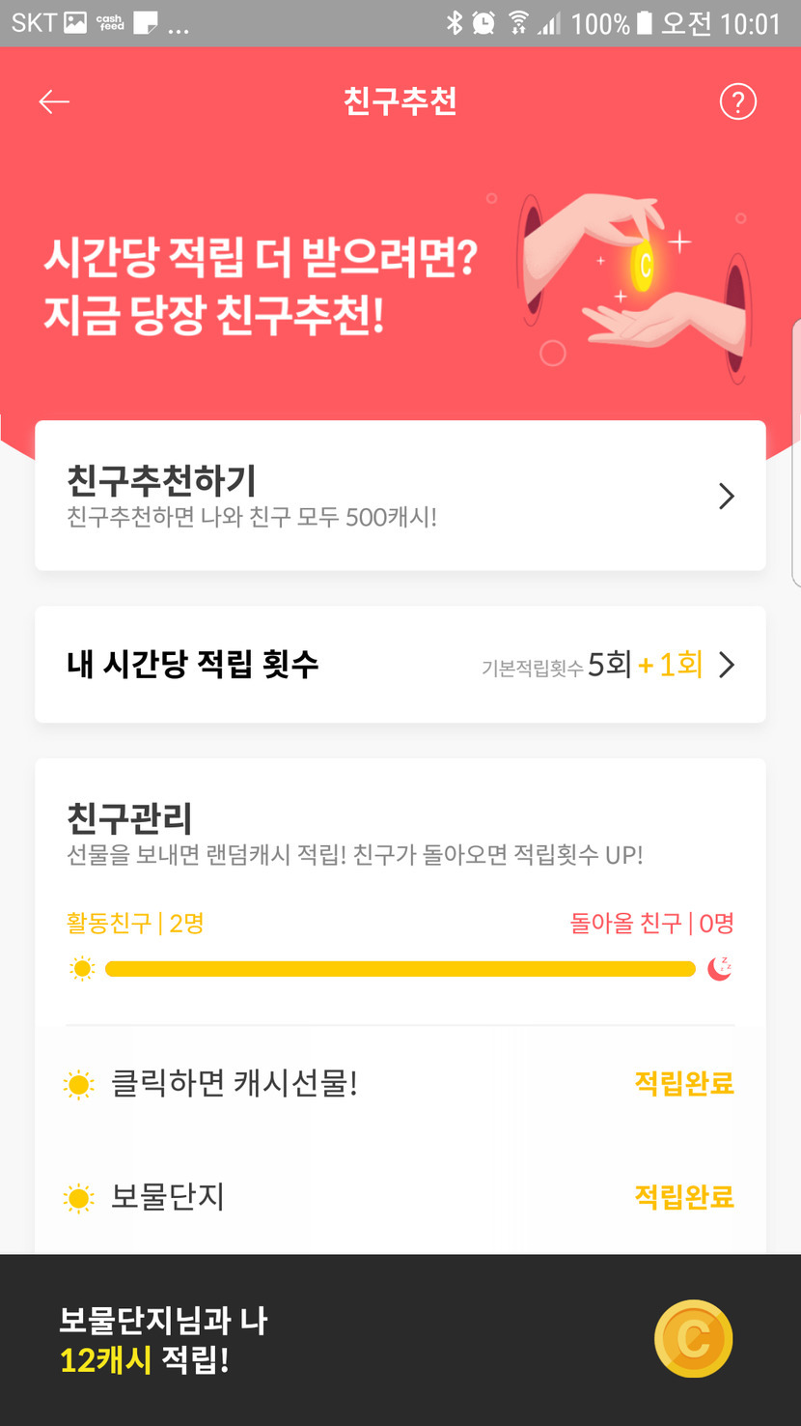The height and width of the screenshot is (1426, 801).
Task: Open Bluetooth status icon in status bar
Action: [455, 23]
